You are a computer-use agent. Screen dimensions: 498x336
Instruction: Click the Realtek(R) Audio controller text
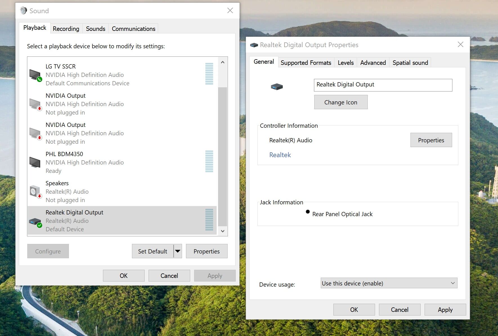coord(291,140)
